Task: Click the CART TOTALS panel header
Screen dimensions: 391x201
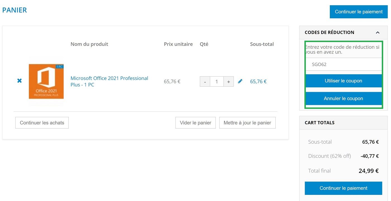Action: (x=320, y=123)
